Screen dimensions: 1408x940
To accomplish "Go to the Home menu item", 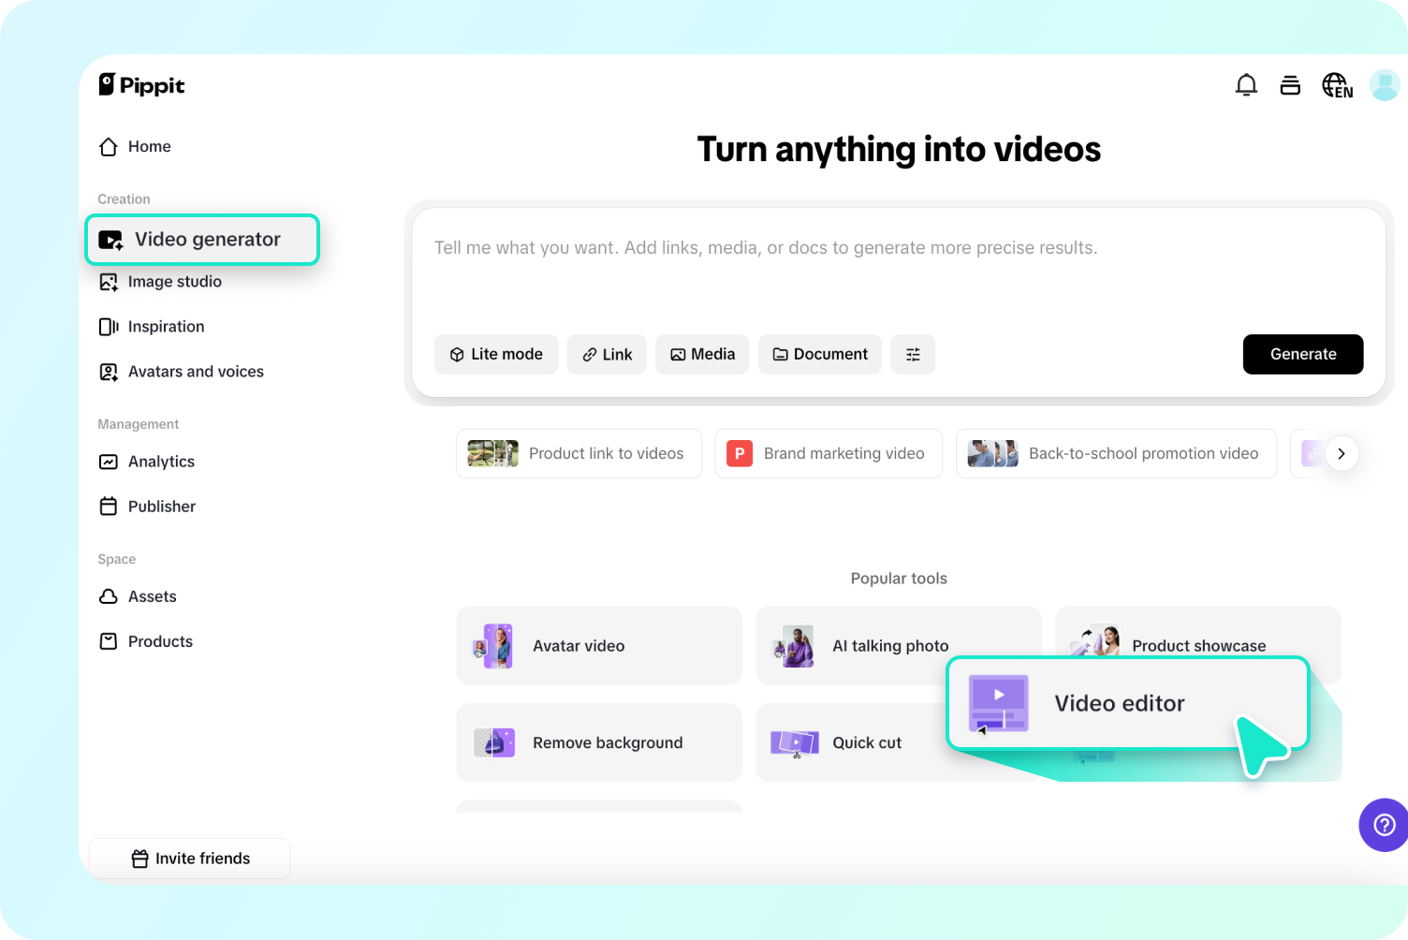I will click(x=149, y=146).
